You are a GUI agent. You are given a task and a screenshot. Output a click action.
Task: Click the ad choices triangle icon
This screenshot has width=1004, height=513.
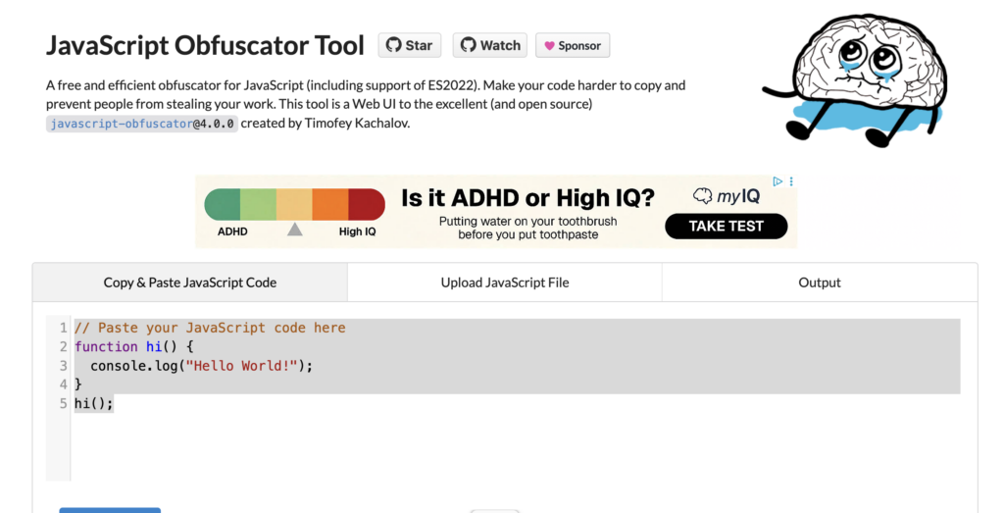click(x=778, y=181)
